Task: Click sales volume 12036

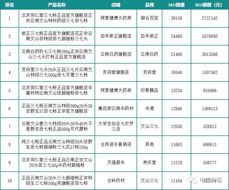Action: pyautogui.click(x=176, y=126)
